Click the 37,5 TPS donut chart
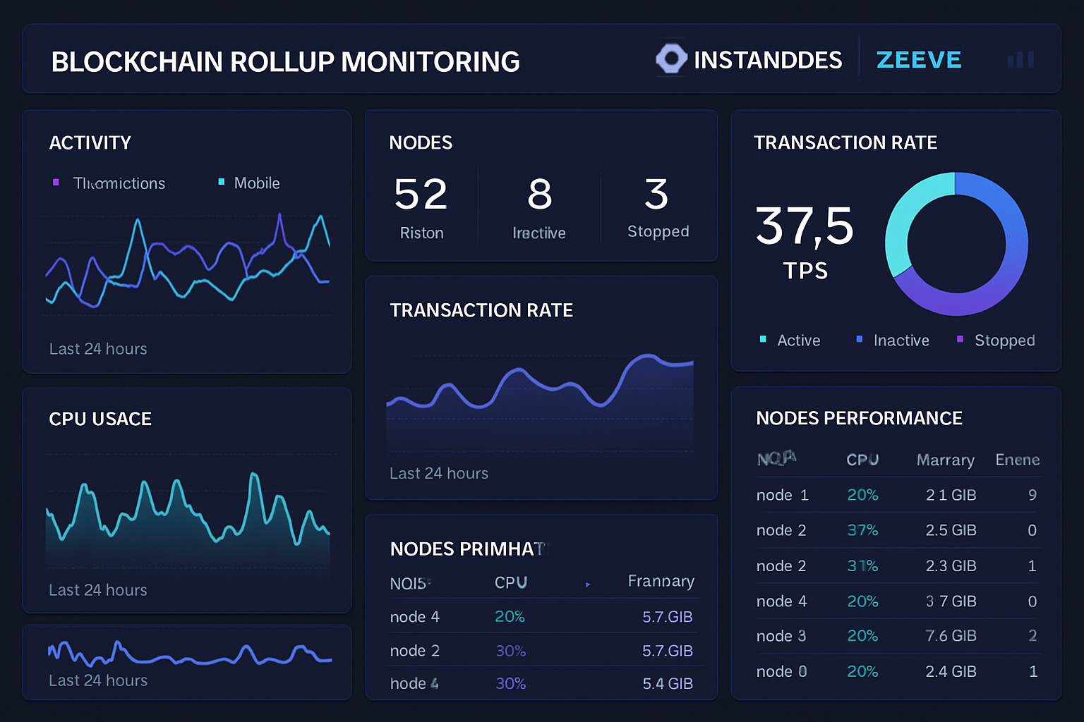 click(956, 243)
